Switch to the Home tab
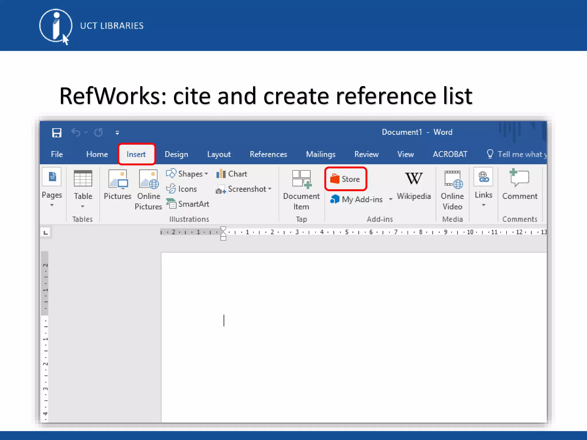 (97, 154)
